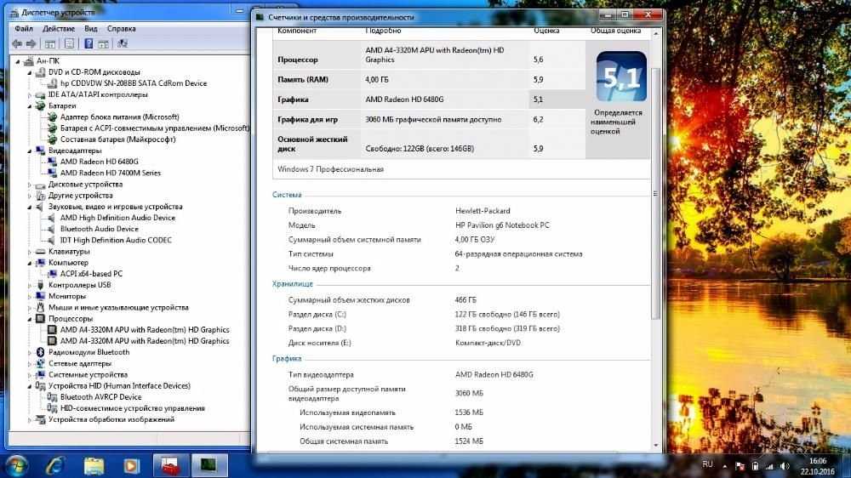Select Адаптер блока питания (Microsoft) entry

coord(119,117)
